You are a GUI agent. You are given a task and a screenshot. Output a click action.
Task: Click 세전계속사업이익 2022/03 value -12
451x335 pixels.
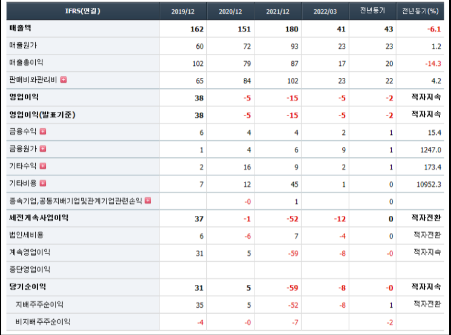[x=340, y=219]
